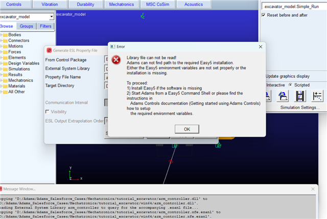The height and width of the screenshot is (219, 327).
Task: Click the All Other tree label
Action: pyautogui.click(x=16, y=92)
